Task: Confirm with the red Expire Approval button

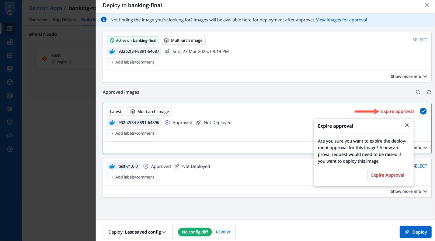Action: click(388, 175)
